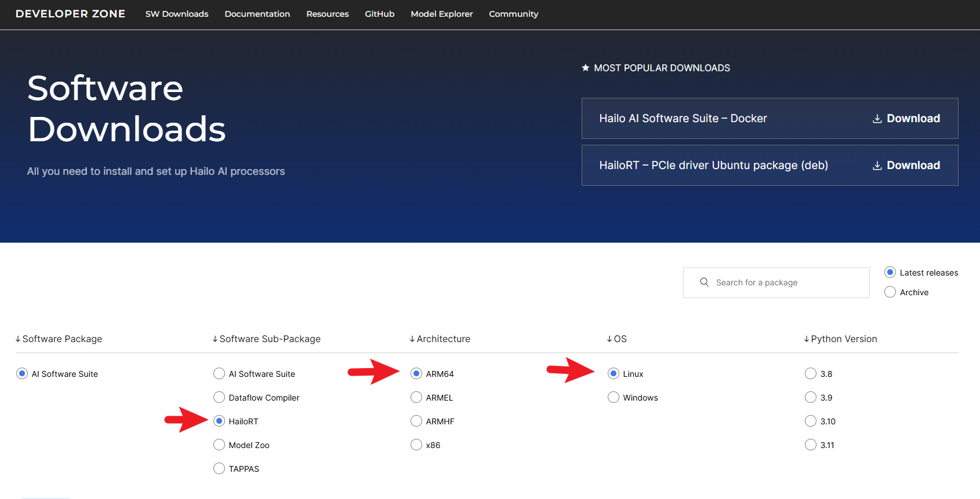Viewport: 980px width, 499px height.
Task: Click download icon for HailoRT PCIe driver package
Action: (877, 166)
